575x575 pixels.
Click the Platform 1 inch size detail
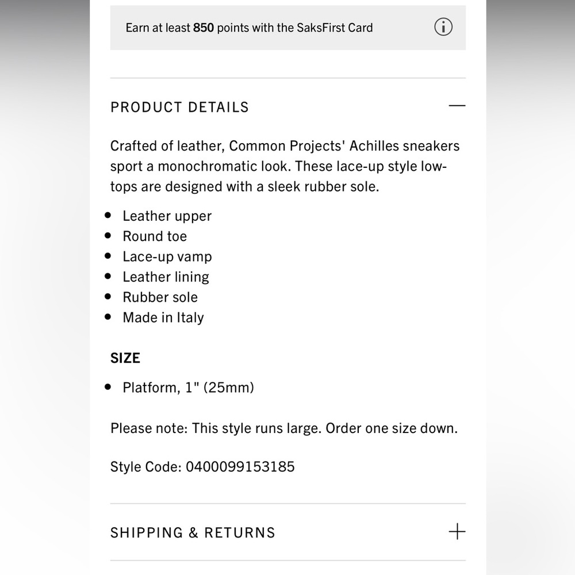point(188,387)
